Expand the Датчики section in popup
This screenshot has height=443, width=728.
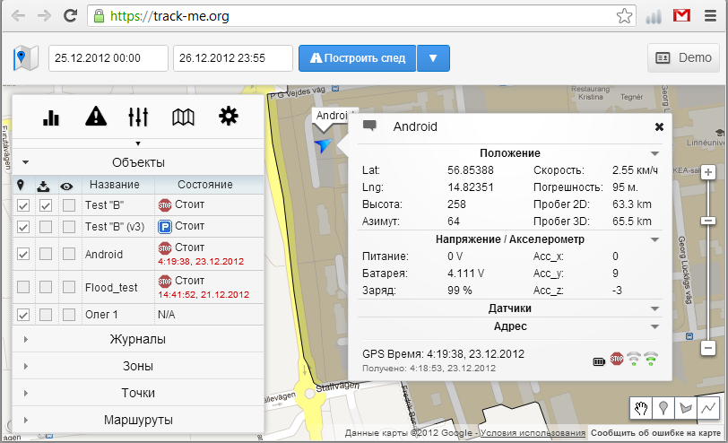pyautogui.click(x=509, y=308)
